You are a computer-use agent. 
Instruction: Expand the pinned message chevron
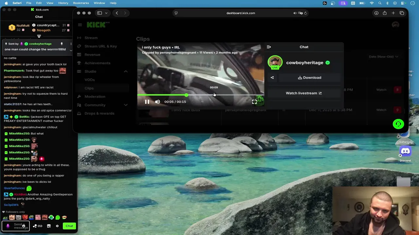[x=71, y=50]
